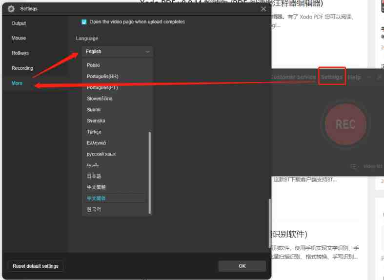Viewport: 384px width, 280px height.
Task: Select Svenska language option
Action: pyautogui.click(x=96, y=120)
